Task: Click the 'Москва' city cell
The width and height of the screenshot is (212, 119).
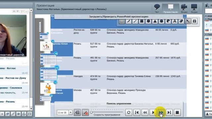Action: click(x=78, y=90)
